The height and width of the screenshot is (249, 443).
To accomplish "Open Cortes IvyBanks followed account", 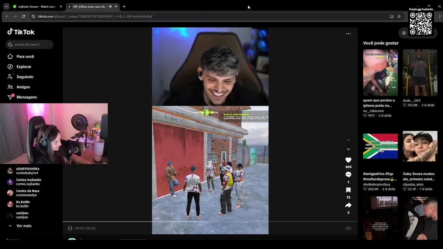I will [28, 182].
